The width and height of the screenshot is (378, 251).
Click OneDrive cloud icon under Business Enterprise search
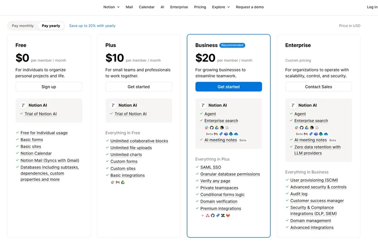pos(236,134)
